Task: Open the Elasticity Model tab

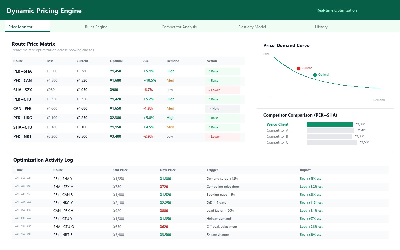Action: (252, 27)
